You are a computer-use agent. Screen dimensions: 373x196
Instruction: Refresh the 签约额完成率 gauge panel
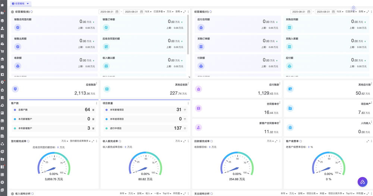pyautogui.click(x=28, y=141)
